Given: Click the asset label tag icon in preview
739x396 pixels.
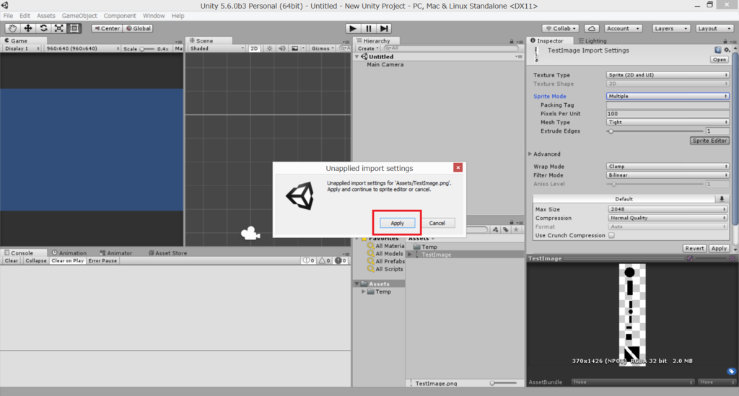Looking at the screenshot, I should coord(731,371).
